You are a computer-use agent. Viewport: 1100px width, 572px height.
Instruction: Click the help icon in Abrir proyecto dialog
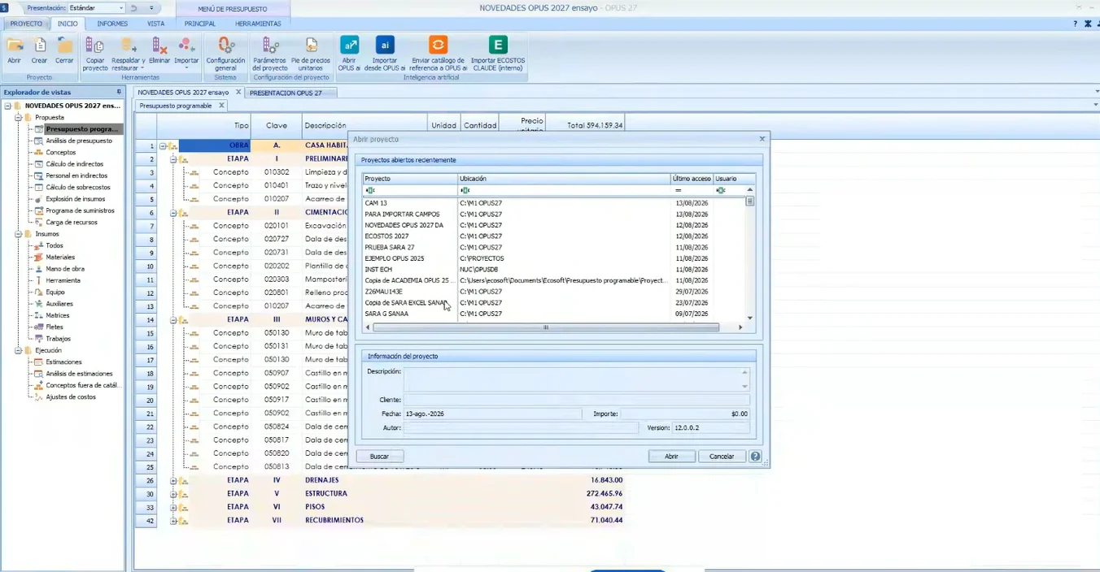(755, 457)
